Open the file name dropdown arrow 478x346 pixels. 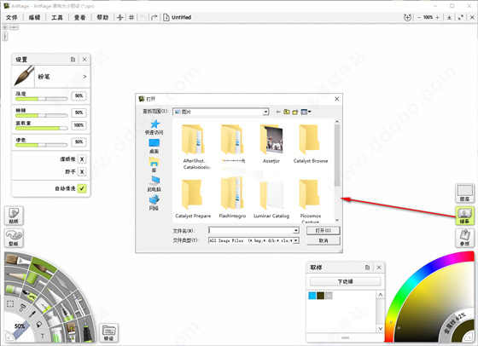tap(295, 231)
